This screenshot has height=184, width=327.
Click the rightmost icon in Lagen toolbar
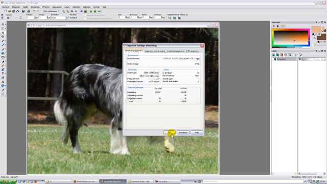coord(300,55)
